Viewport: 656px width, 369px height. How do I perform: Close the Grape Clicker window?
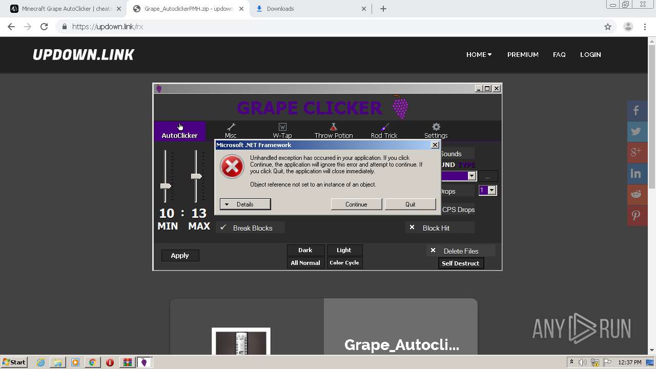[496, 89]
